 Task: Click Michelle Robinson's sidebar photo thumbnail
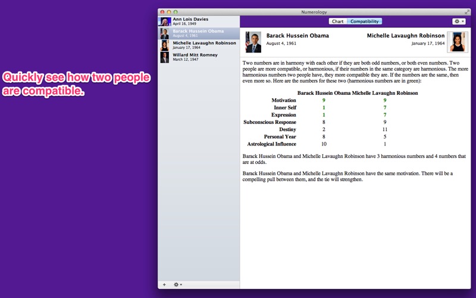165,46
